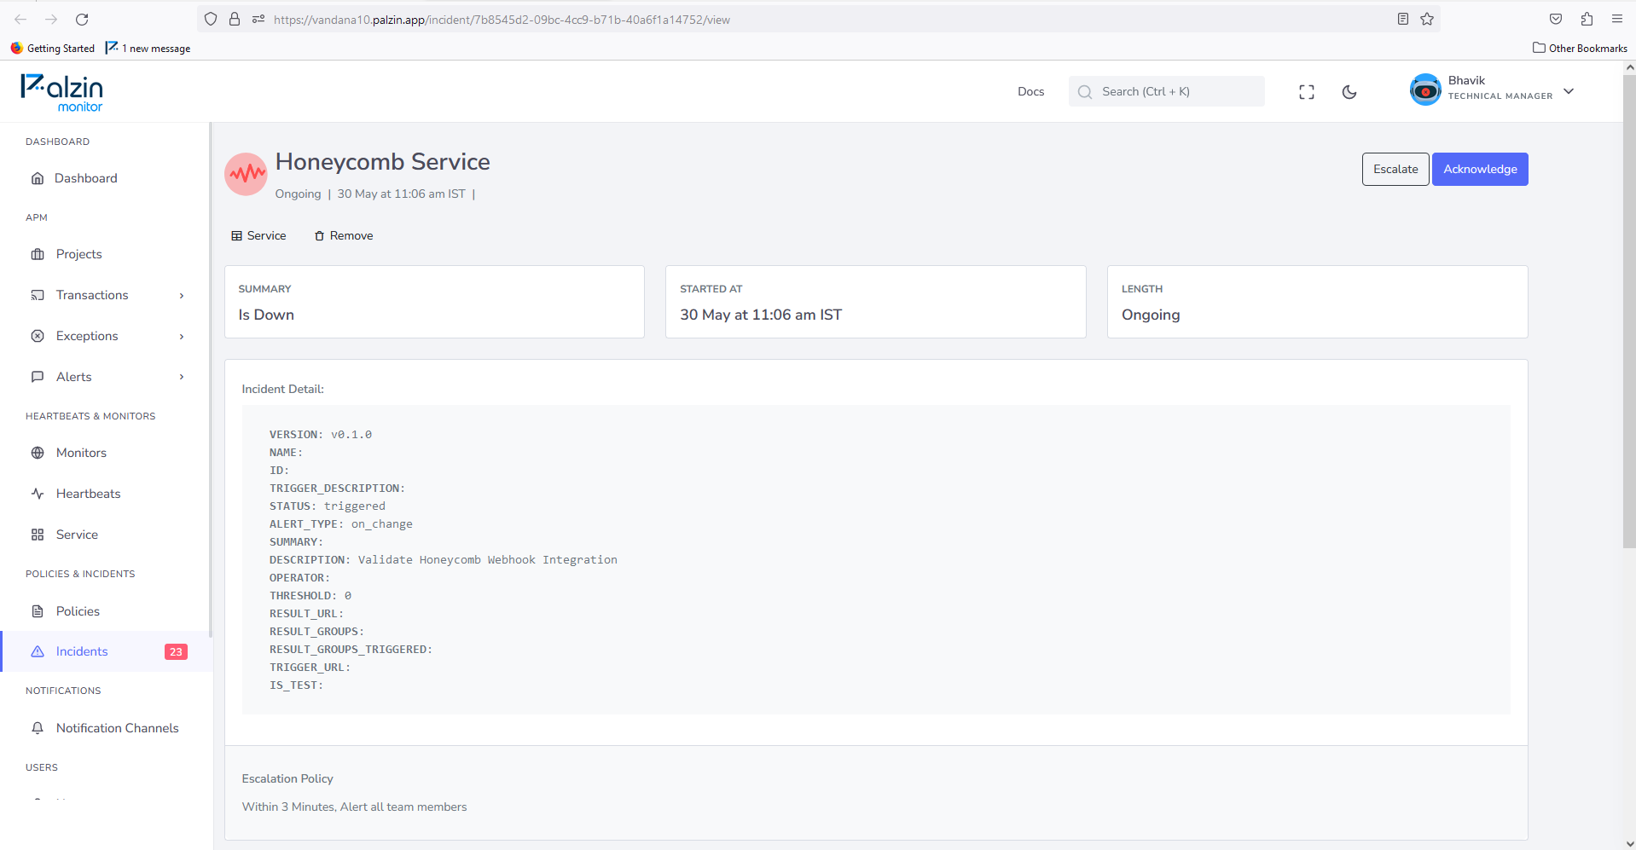This screenshot has width=1636, height=850.
Task: Click the Alerts message icon
Action: tap(38, 377)
